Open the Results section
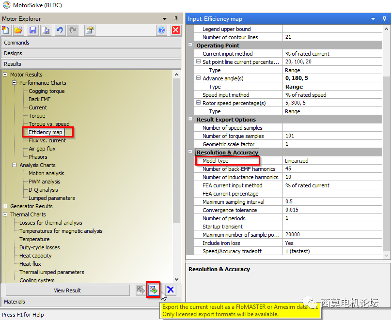The height and width of the screenshot is (320, 391). [x=91, y=64]
